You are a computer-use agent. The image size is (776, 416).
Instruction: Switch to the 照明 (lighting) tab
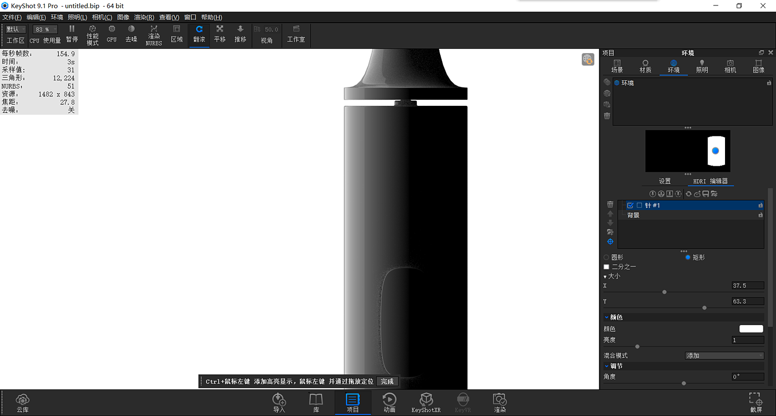point(702,66)
